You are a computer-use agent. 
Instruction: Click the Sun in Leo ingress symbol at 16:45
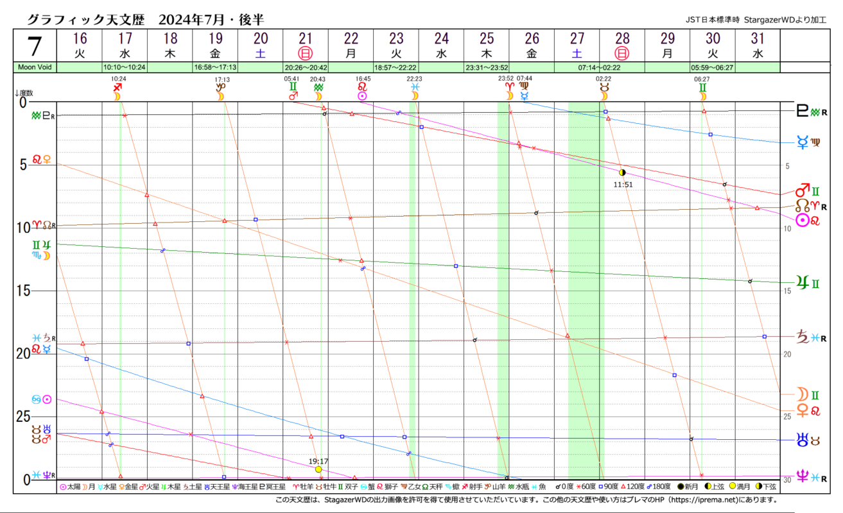tap(363, 91)
